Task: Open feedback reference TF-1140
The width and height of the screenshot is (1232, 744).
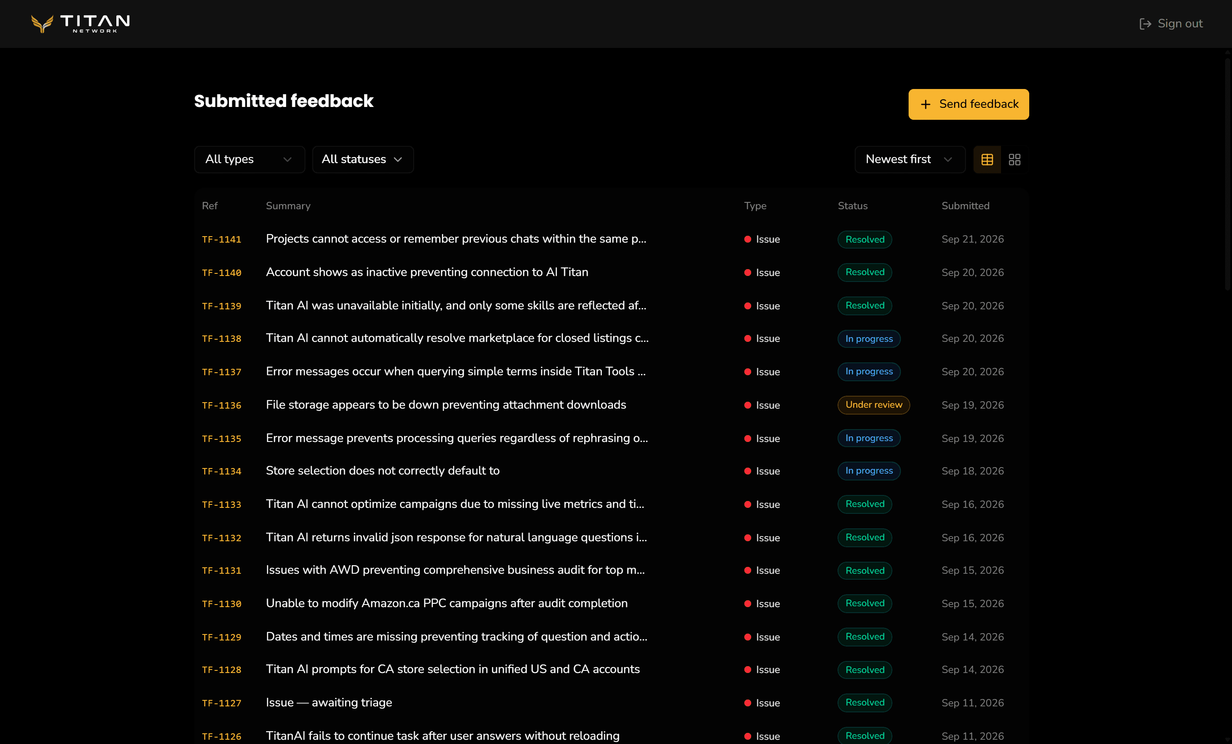Action: point(222,273)
